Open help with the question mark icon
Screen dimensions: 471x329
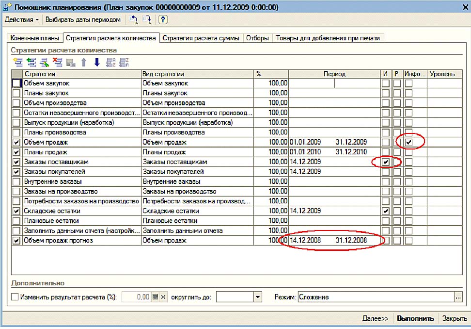tap(163, 19)
